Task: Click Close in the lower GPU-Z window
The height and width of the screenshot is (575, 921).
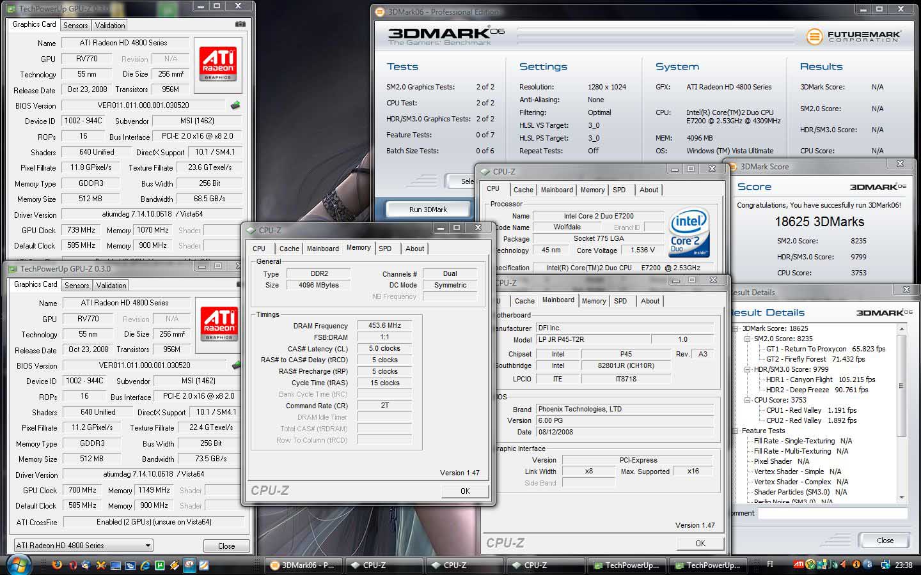Action: [226, 546]
